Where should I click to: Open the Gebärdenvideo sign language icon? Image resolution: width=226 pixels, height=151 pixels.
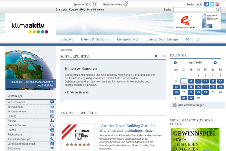pos(126,4)
